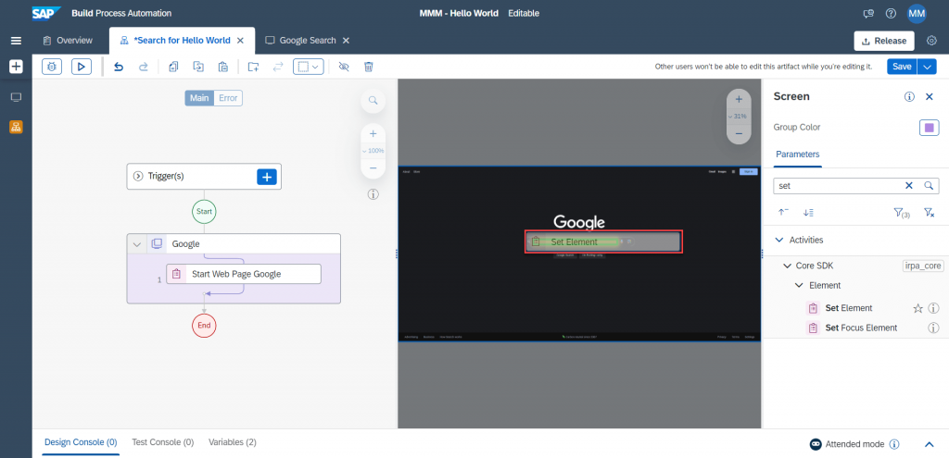The width and height of the screenshot is (949, 458).
Task: Open the screen monitor icon in left sidebar
Action: 17,97
